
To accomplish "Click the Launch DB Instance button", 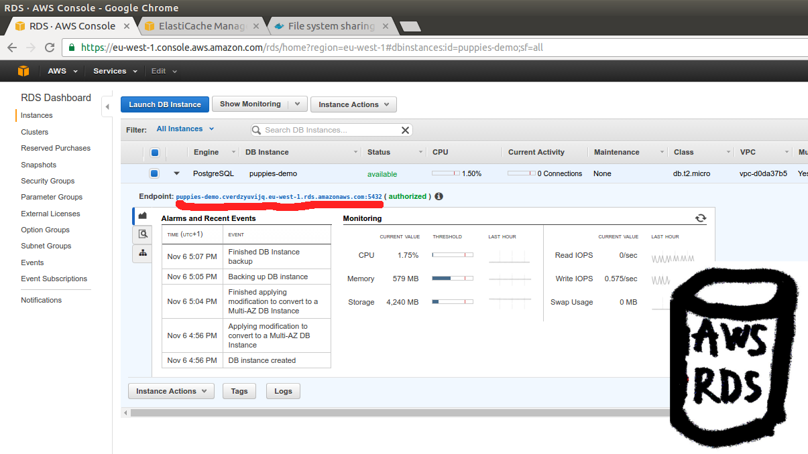I will pyautogui.click(x=165, y=104).
